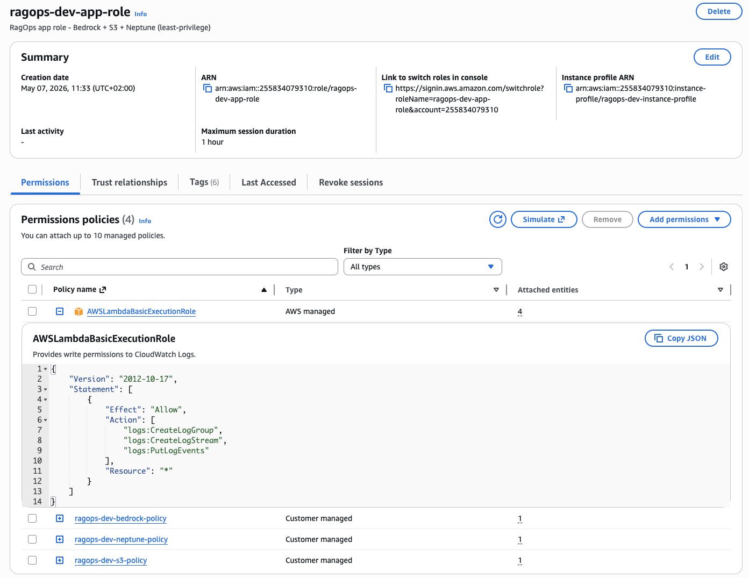
Task: Click the "1 hour" session duration value
Action: tap(212, 142)
